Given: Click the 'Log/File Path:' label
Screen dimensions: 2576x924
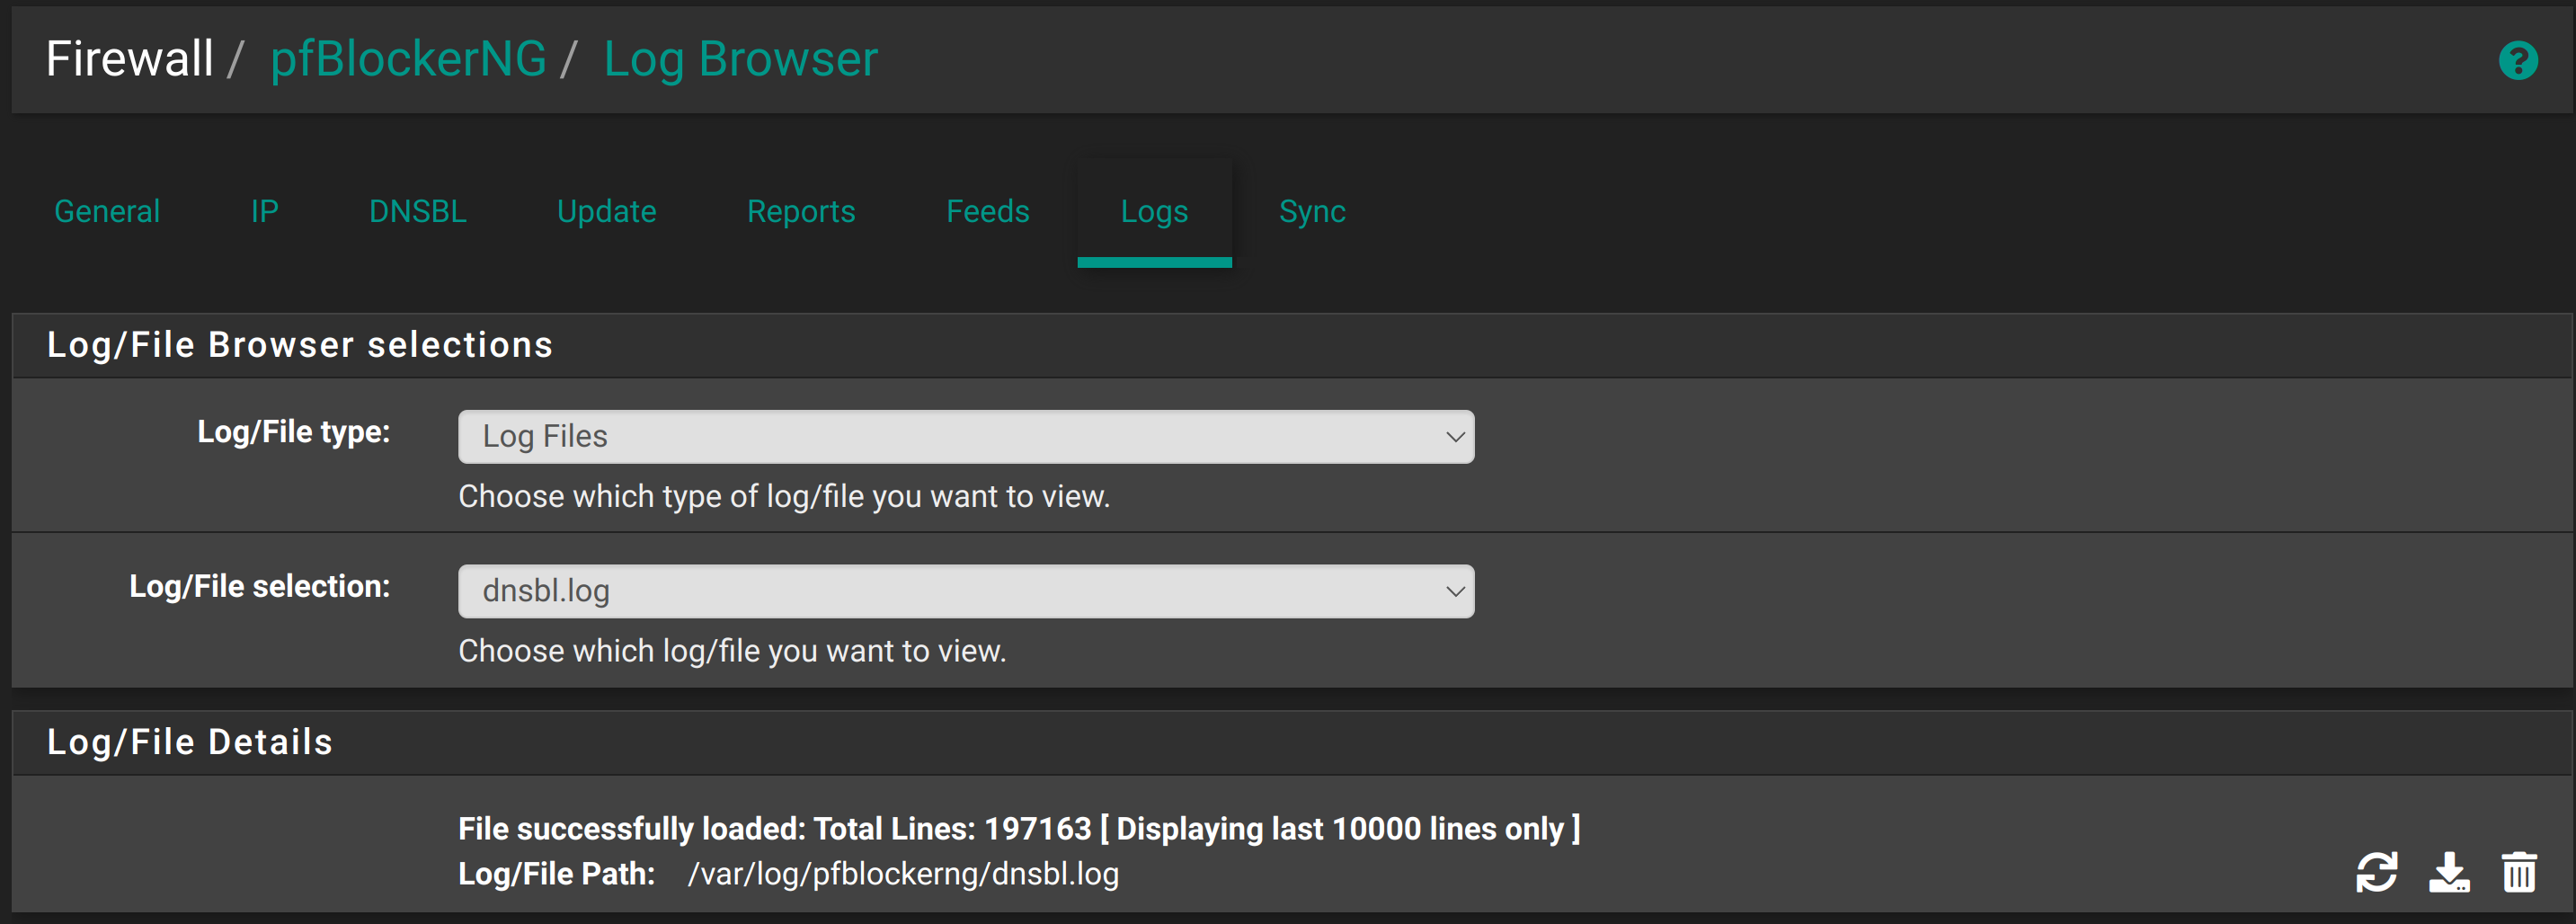Looking at the screenshot, I should [x=556, y=874].
